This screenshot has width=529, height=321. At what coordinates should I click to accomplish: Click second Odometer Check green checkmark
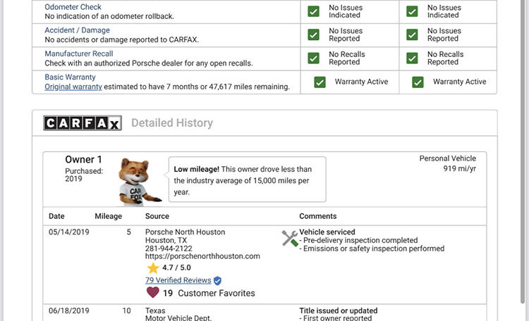413,11
